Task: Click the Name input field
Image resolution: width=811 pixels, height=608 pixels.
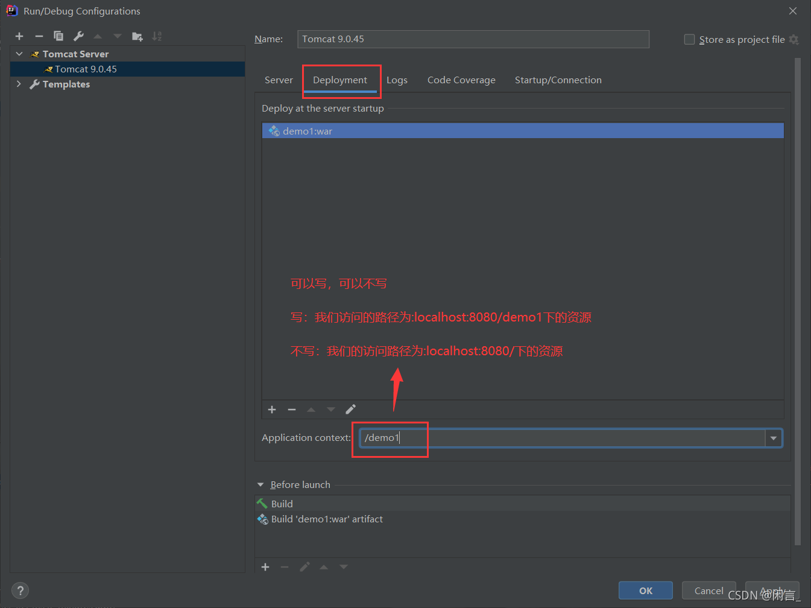Action: pos(473,39)
